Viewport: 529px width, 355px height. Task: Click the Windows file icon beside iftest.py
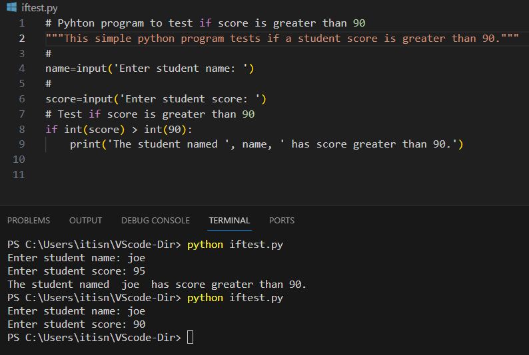click(11, 7)
